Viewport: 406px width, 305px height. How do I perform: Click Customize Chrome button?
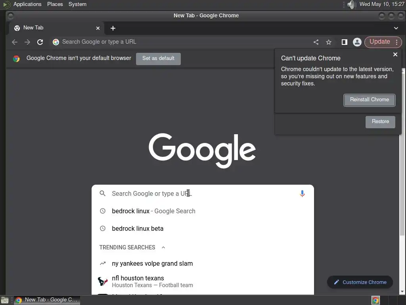point(360,282)
